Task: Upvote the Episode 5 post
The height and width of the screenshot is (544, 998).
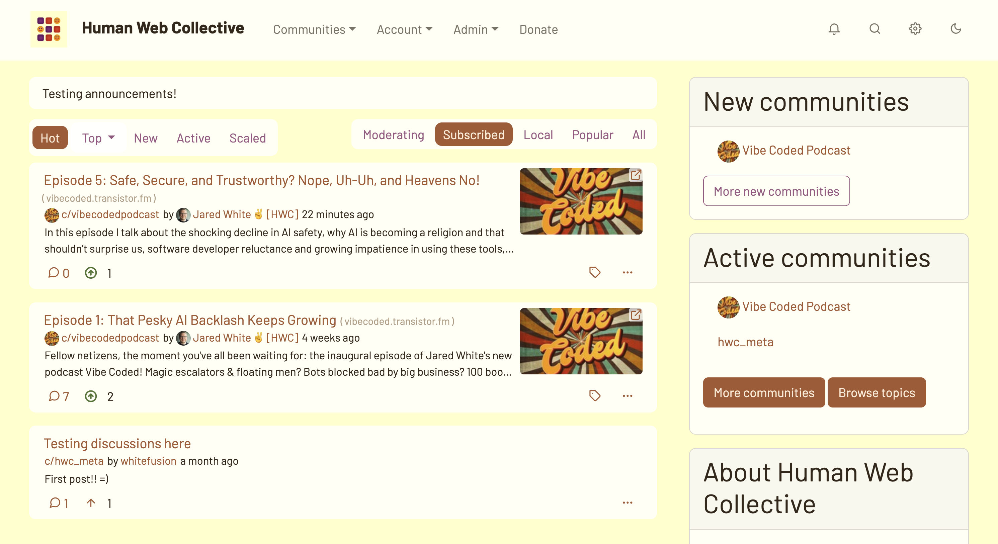Action: [91, 273]
